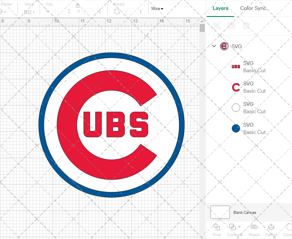Image resolution: width=292 pixels, height=239 pixels.
Task: Click the Slice tool
Action: 217,230
